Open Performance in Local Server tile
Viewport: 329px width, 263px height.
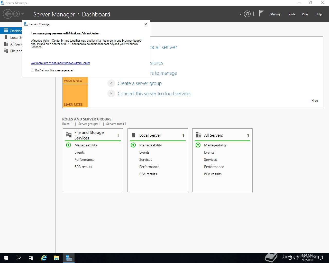point(149,167)
